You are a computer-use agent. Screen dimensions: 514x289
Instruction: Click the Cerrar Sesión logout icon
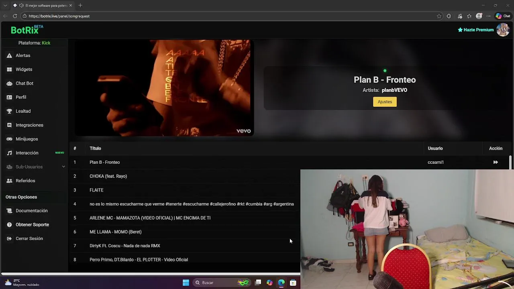tap(9, 238)
